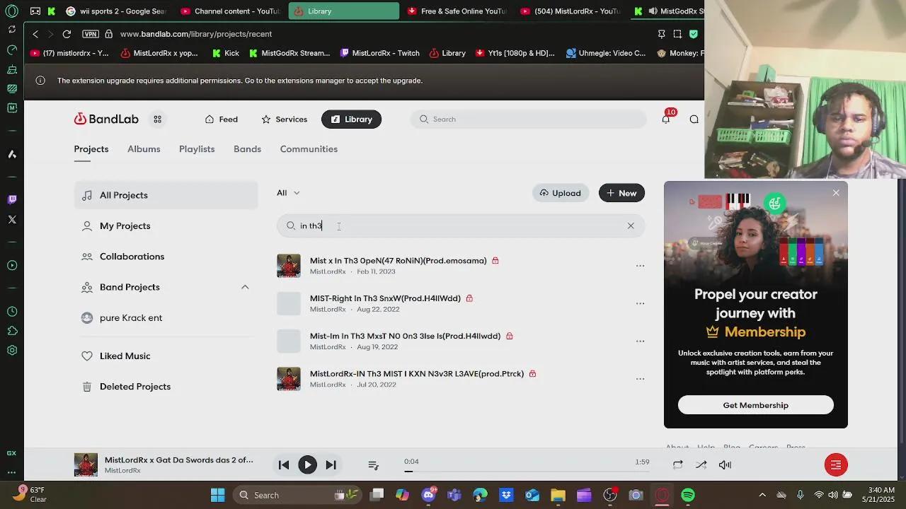
Task: Open options for MistLordRx-IN Th3 MIST project
Action: tap(640, 379)
